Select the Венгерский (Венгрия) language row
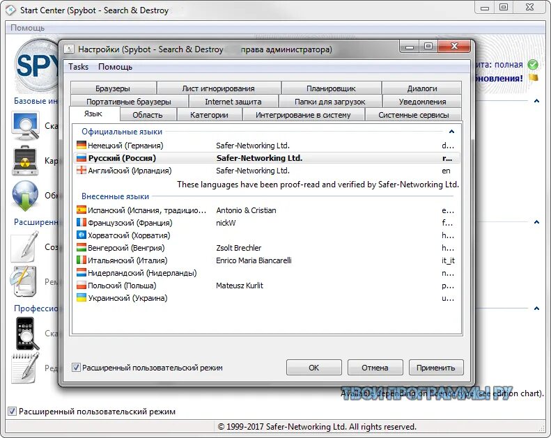Image resolution: width=551 pixels, height=438 pixels. click(x=267, y=248)
